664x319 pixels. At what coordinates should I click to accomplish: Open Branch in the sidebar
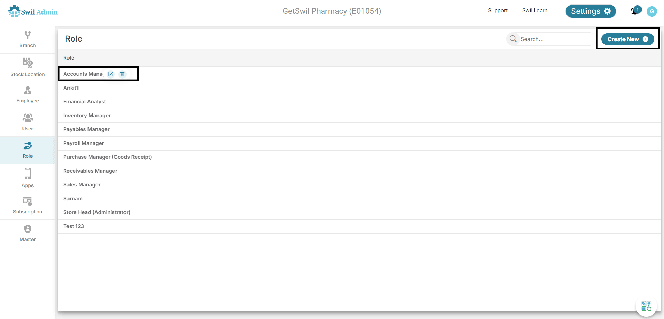point(28,39)
